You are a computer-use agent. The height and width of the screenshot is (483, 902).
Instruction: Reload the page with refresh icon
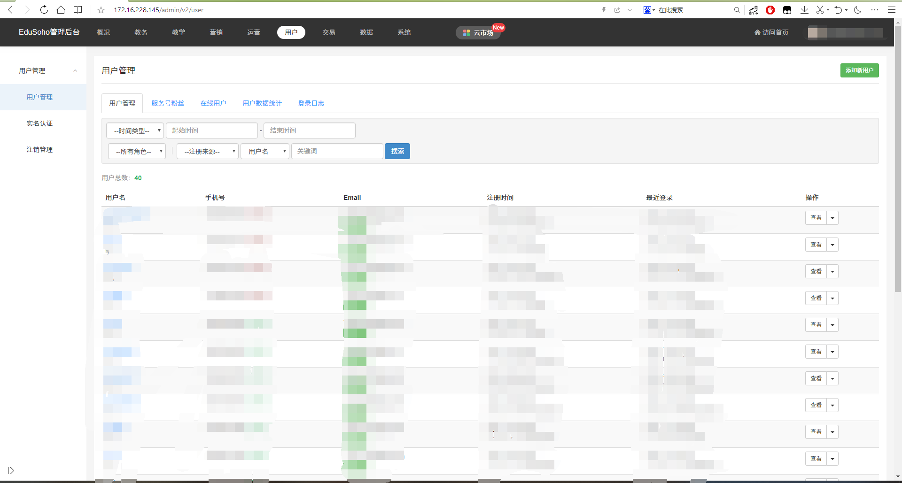point(44,9)
